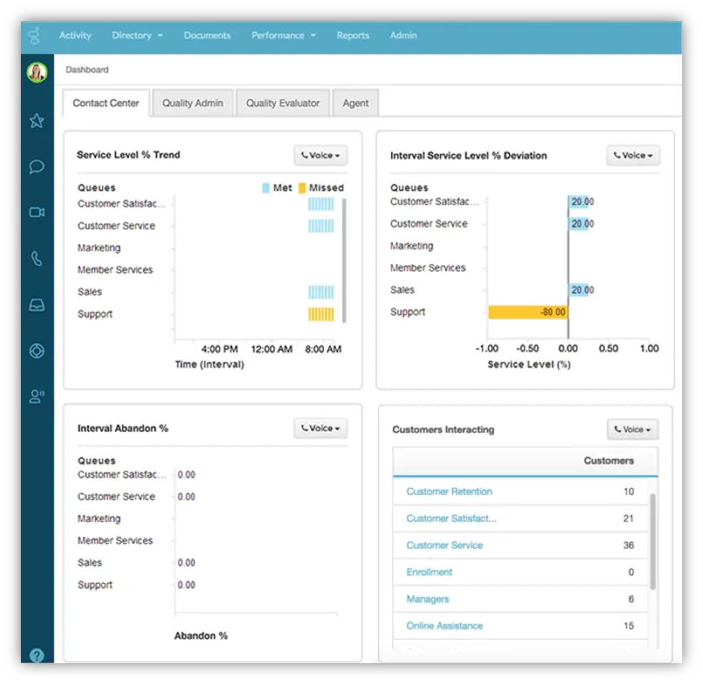The height and width of the screenshot is (684, 703).
Task: Open favorites star icon in sidebar
Action: pos(37,121)
